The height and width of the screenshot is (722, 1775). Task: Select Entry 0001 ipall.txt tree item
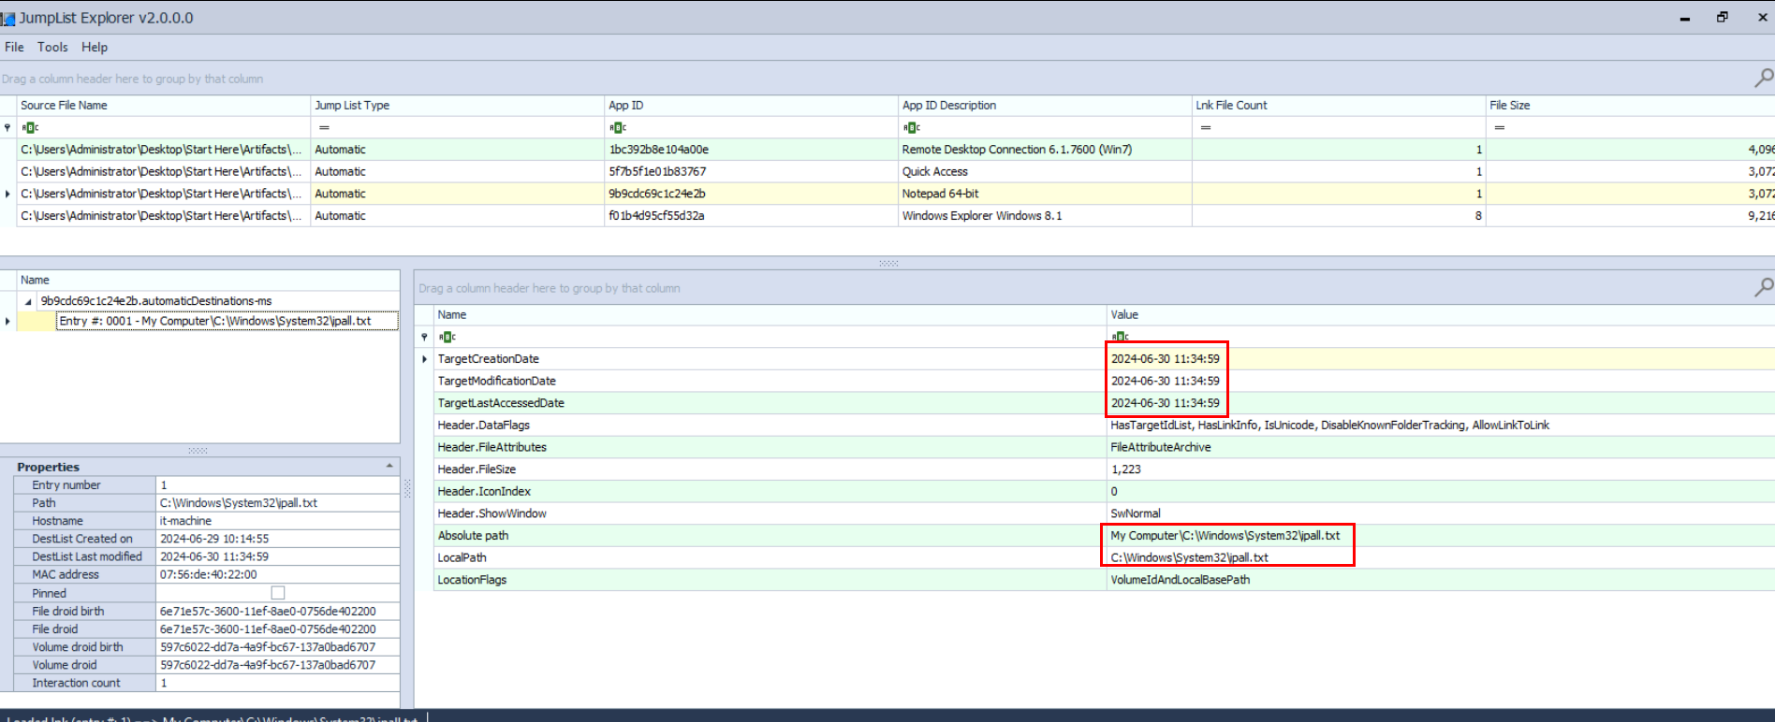(x=215, y=321)
